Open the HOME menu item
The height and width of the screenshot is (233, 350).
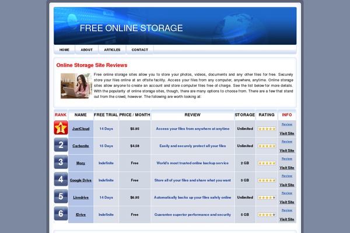[x=64, y=50]
